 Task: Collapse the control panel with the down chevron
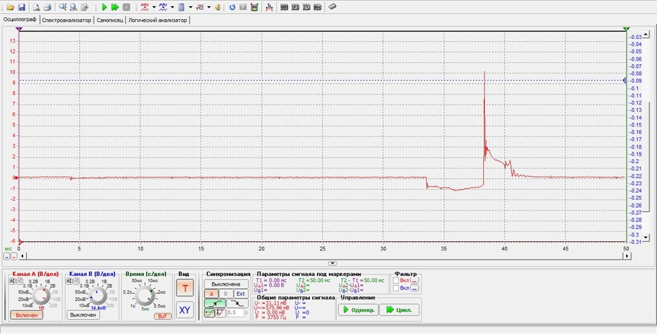point(333,264)
